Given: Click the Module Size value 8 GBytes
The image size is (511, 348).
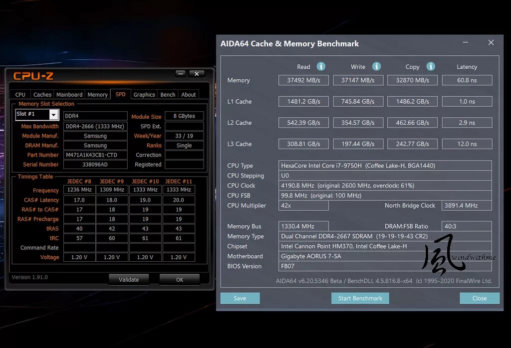Looking at the screenshot, I should pos(184,116).
